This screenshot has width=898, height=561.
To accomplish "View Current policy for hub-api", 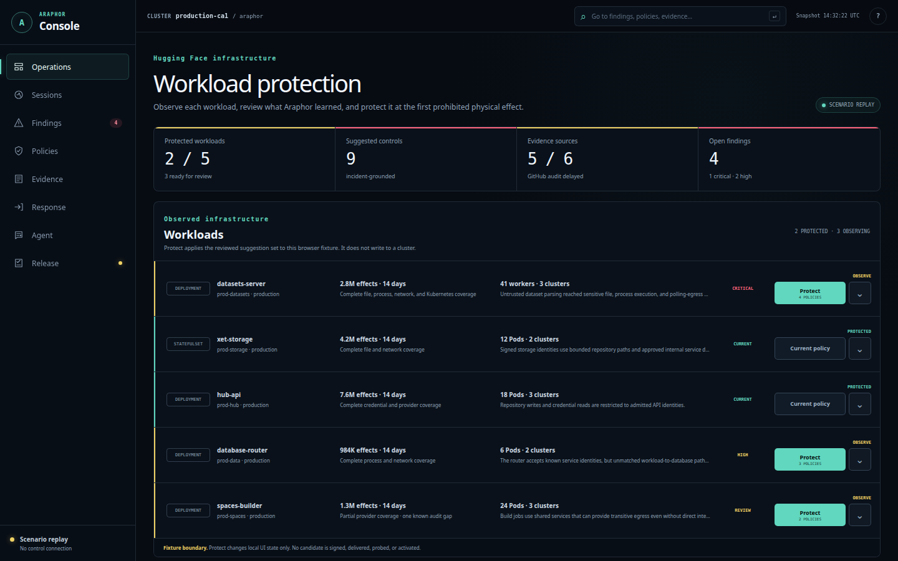I will [810, 404].
